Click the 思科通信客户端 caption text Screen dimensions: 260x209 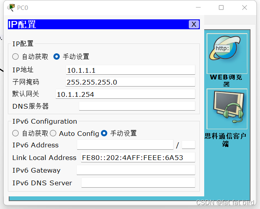pyautogui.click(x=225, y=140)
